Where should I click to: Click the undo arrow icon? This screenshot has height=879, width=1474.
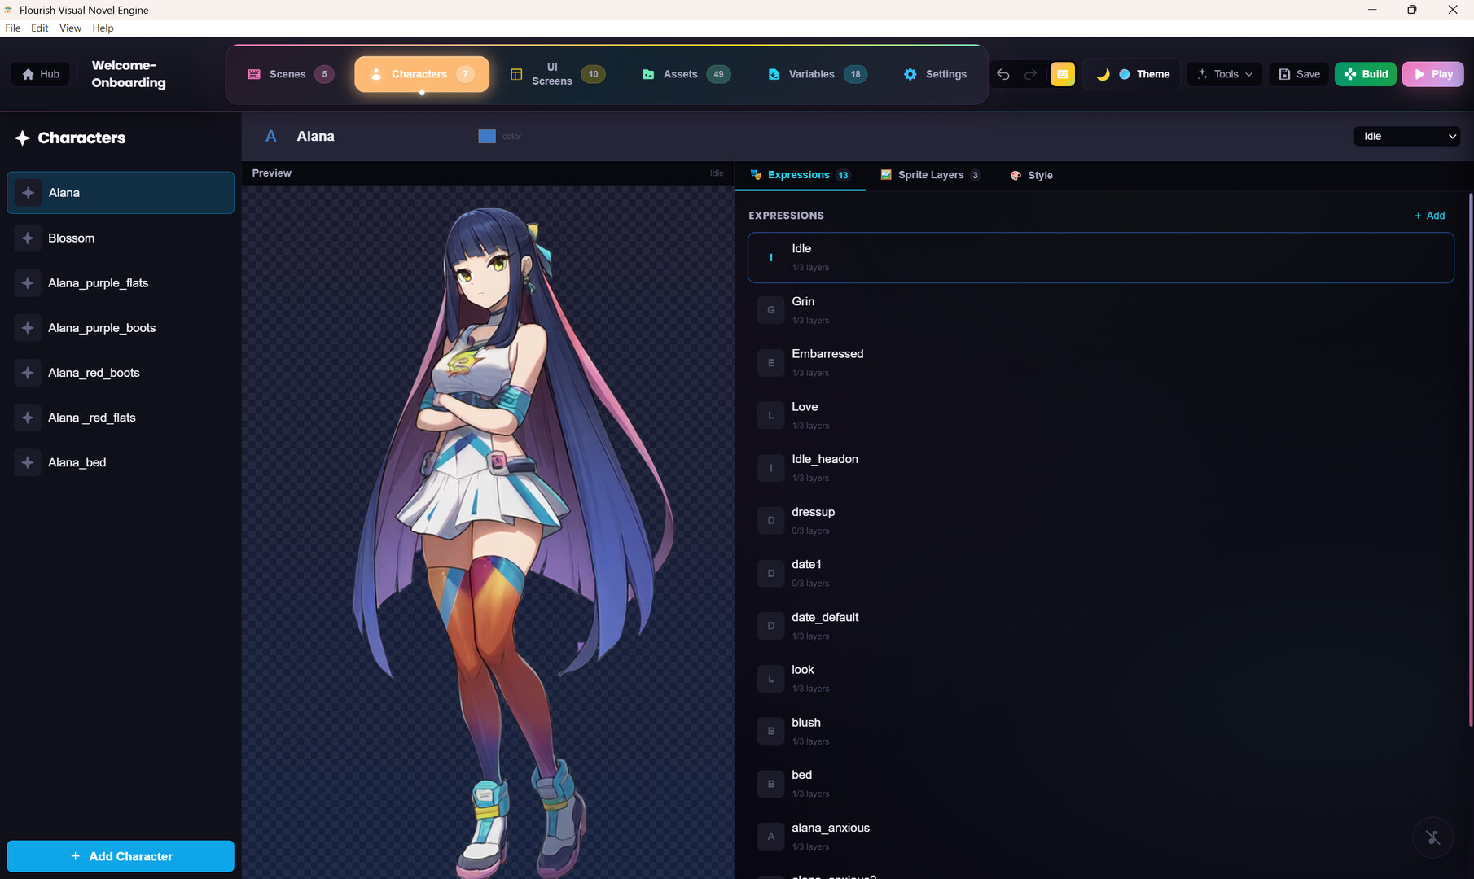(1003, 74)
